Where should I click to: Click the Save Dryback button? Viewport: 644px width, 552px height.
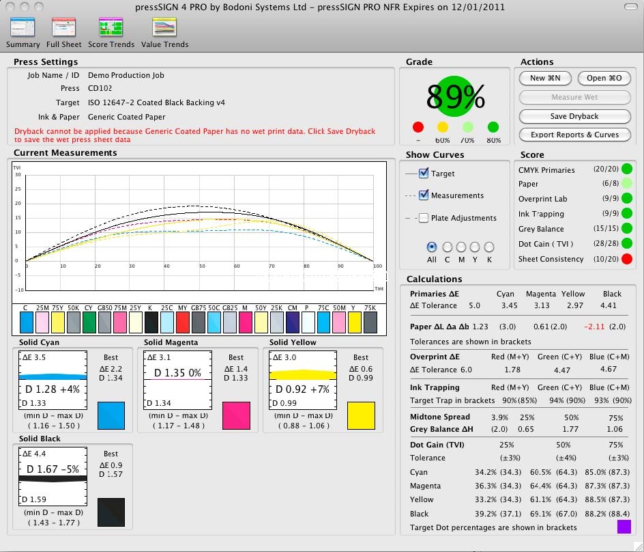pyautogui.click(x=574, y=116)
